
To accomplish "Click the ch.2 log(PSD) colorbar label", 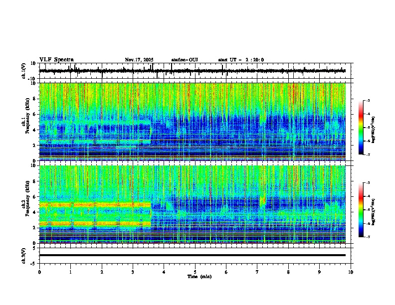I will click(373, 212).
